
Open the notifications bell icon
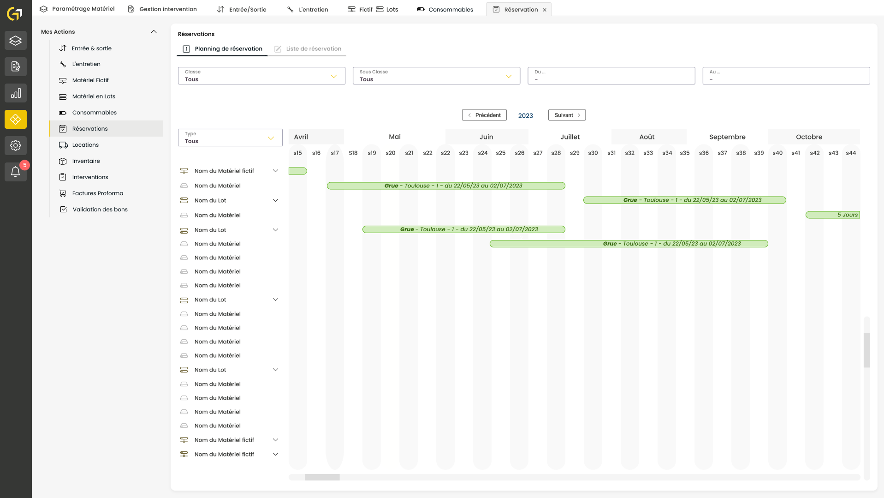16,172
